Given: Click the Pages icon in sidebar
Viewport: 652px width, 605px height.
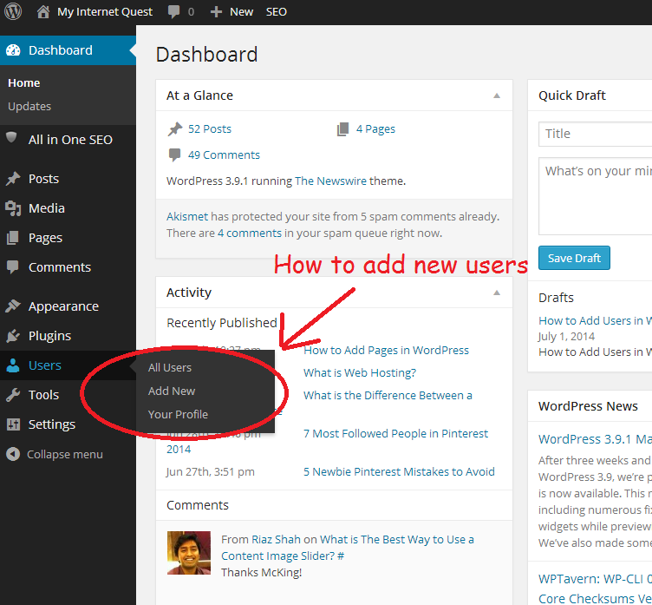Looking at the screenshot, I should click(x=12, y=238).
